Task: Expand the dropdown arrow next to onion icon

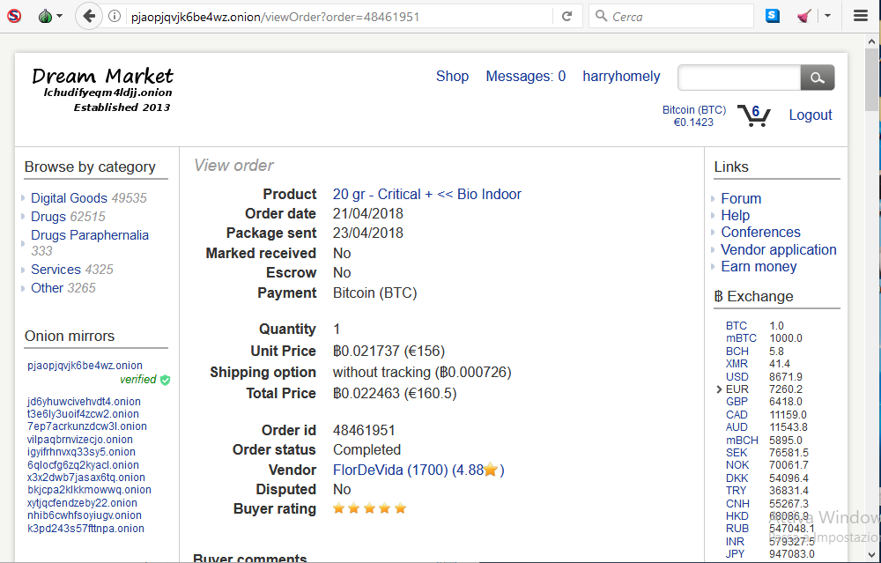Action: coord(60,16)
